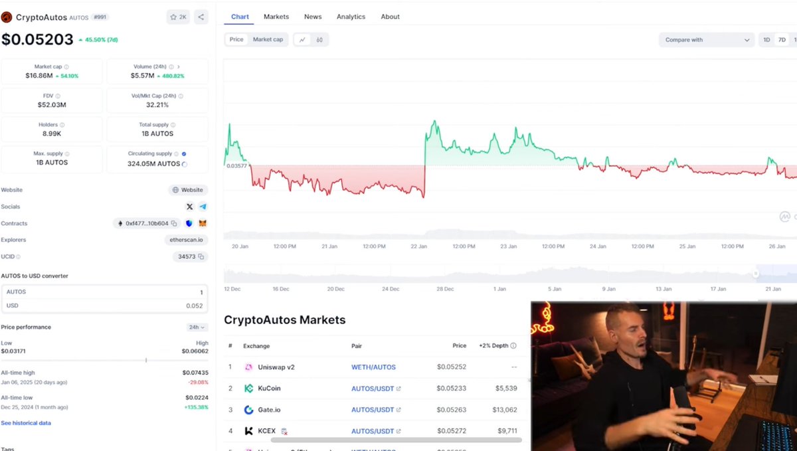Set chart range to 7D
797x451 pixels.
coord(782,40)
